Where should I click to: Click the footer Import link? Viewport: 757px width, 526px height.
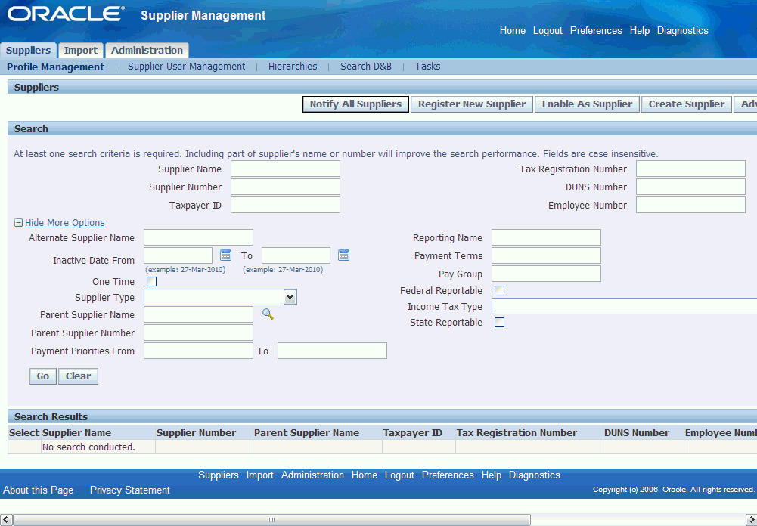(259, 475)
